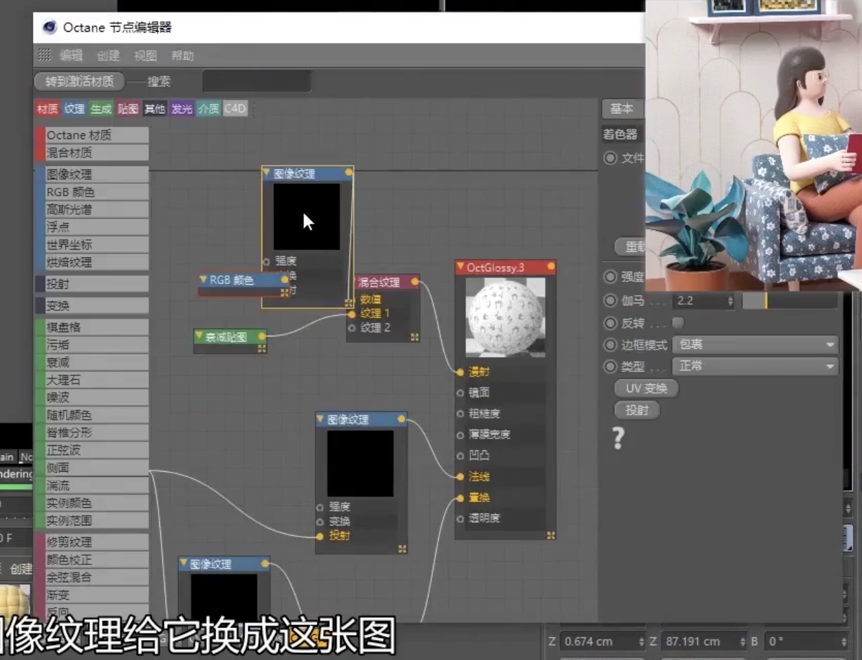Collapse the 衰减贴图 node triangle
Image resolution: width=862 pixels, height=660 pixels.
click(199, 336)
